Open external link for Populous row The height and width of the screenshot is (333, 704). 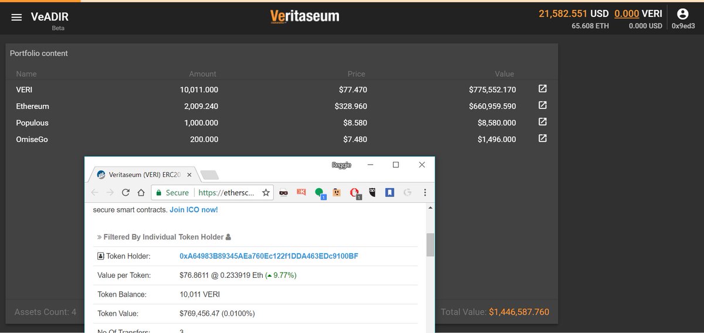pyautogui.click(x=543, y=122)
